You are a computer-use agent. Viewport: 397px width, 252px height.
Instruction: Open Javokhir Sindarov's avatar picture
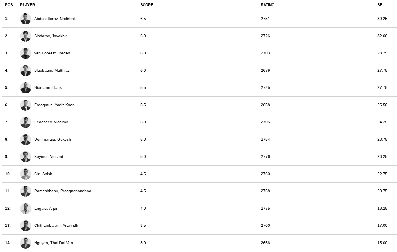pos(26,36)
